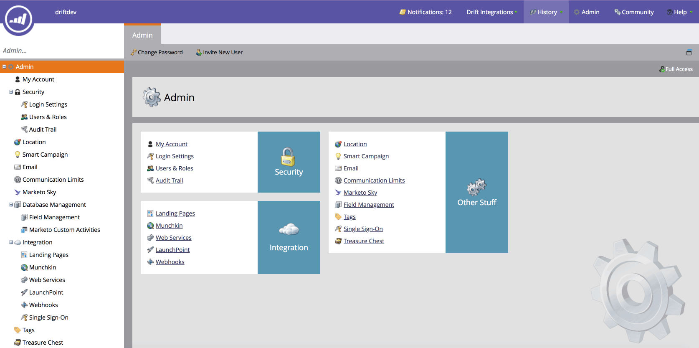Click the Change Password button
The width and height of the screenshot is (699, 348).
(157, 52)
